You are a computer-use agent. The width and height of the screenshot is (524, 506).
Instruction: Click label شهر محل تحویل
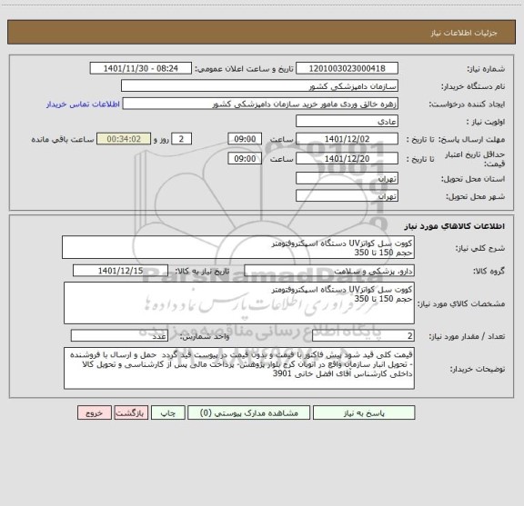click(475, 196)
